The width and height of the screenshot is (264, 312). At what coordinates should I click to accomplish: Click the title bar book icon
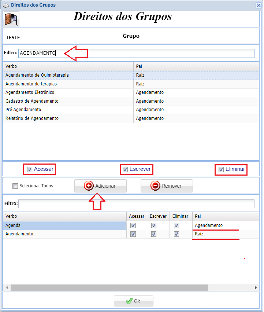[x=6, y=5]
